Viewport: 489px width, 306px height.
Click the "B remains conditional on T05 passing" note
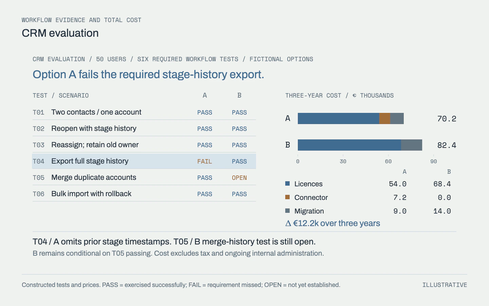click(178, 253)
